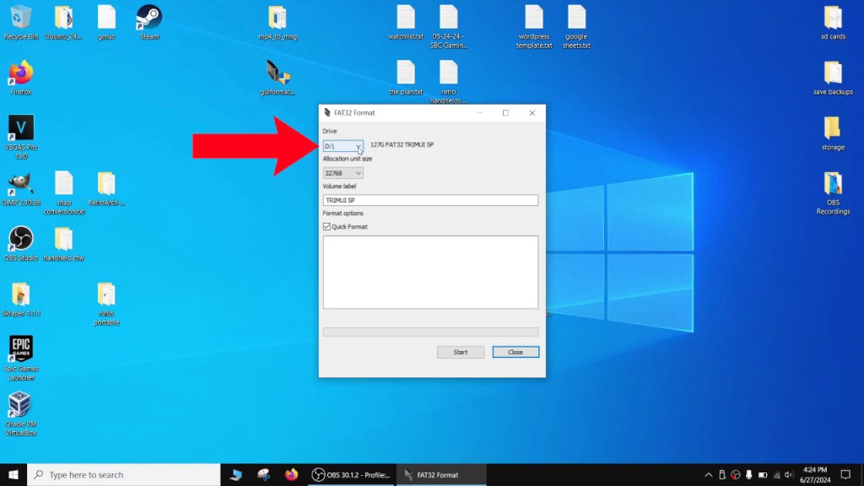864x486 pixels.
Task: Open Steam from the desktop
Action: click(148, 17)
